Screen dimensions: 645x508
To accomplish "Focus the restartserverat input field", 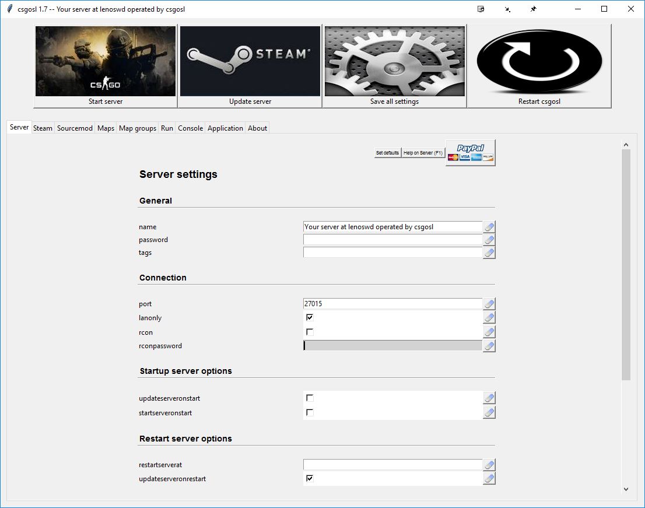I will pos(392,464).
